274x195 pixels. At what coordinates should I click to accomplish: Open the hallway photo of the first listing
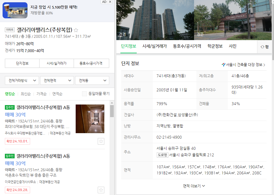pyautogui.click(x=90, y=119)
